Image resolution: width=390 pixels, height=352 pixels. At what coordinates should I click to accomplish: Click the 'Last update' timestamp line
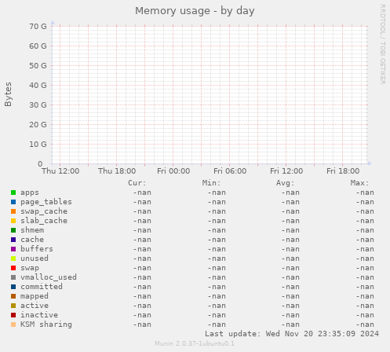click(x=292, y=334)
